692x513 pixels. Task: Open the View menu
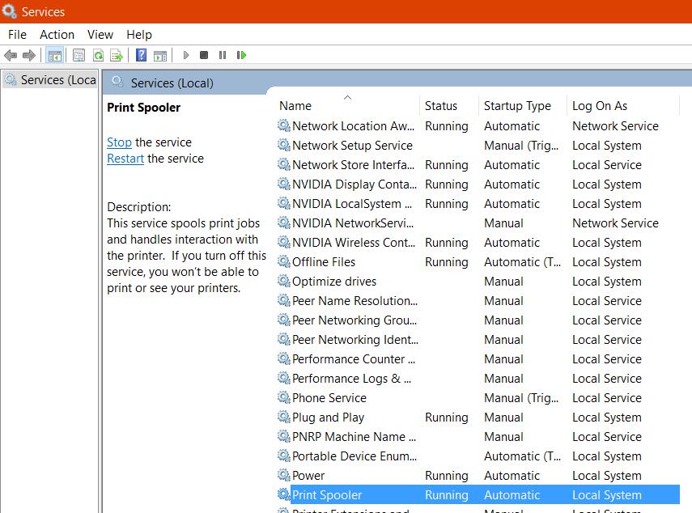[100, 35]
